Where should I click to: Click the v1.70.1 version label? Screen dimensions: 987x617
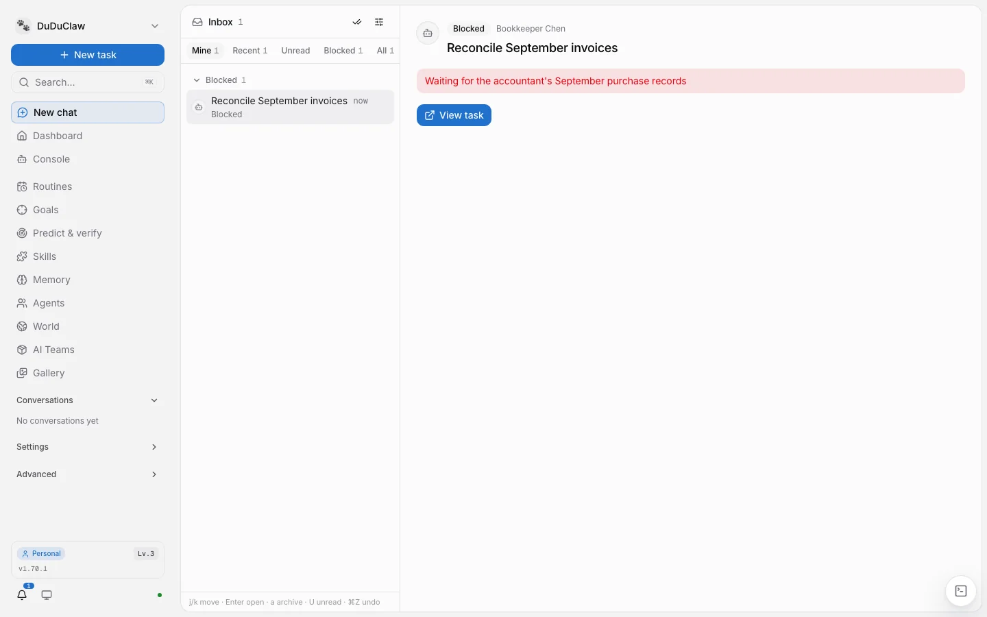(33, 569)
